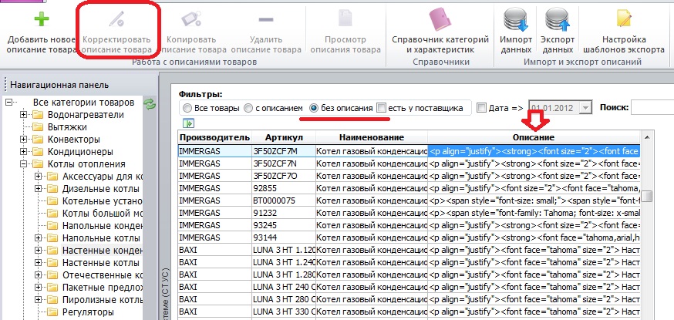Select the 'с описанием' radio button
This screenshot has width=674, height=320.
point(248,108)
